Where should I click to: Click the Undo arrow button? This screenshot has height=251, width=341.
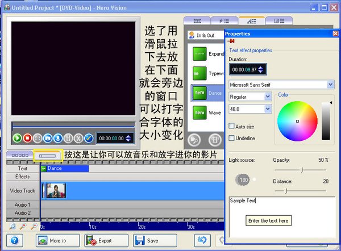[x=202, y=240]
